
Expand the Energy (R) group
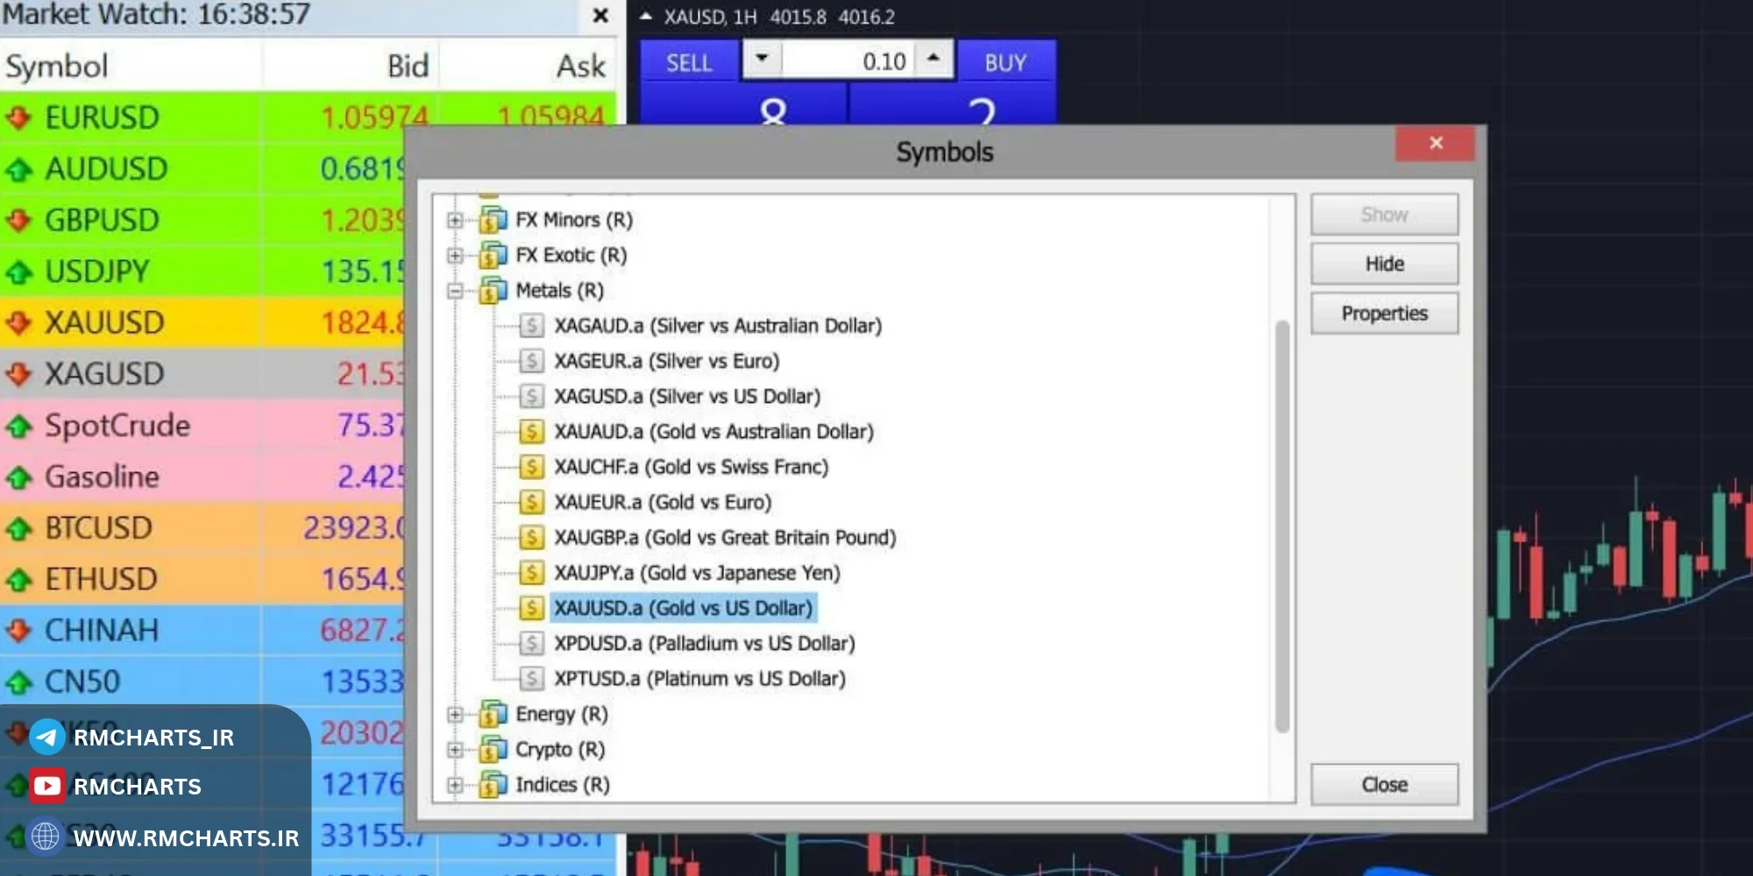click(x=454, y=715)
